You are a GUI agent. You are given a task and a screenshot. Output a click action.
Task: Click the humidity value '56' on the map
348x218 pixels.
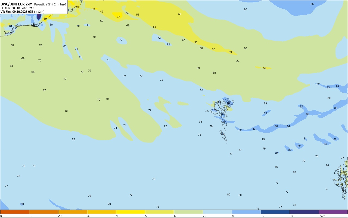(x=196, y=42)
